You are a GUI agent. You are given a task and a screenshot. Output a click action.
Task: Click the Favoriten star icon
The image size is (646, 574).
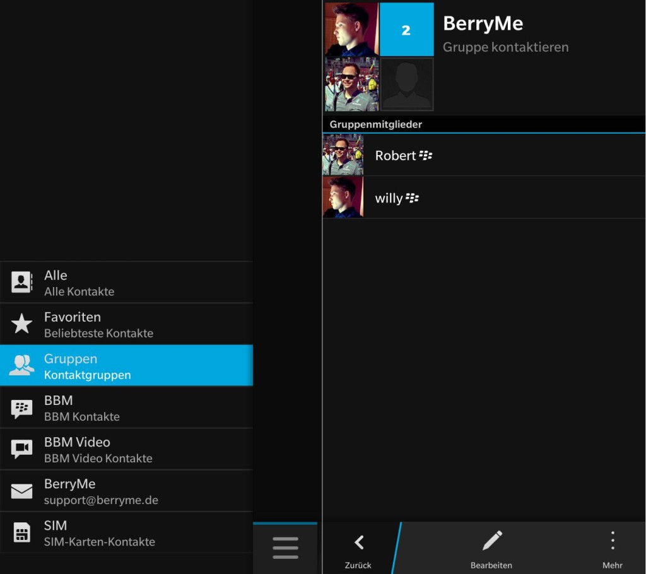[21, 324]
